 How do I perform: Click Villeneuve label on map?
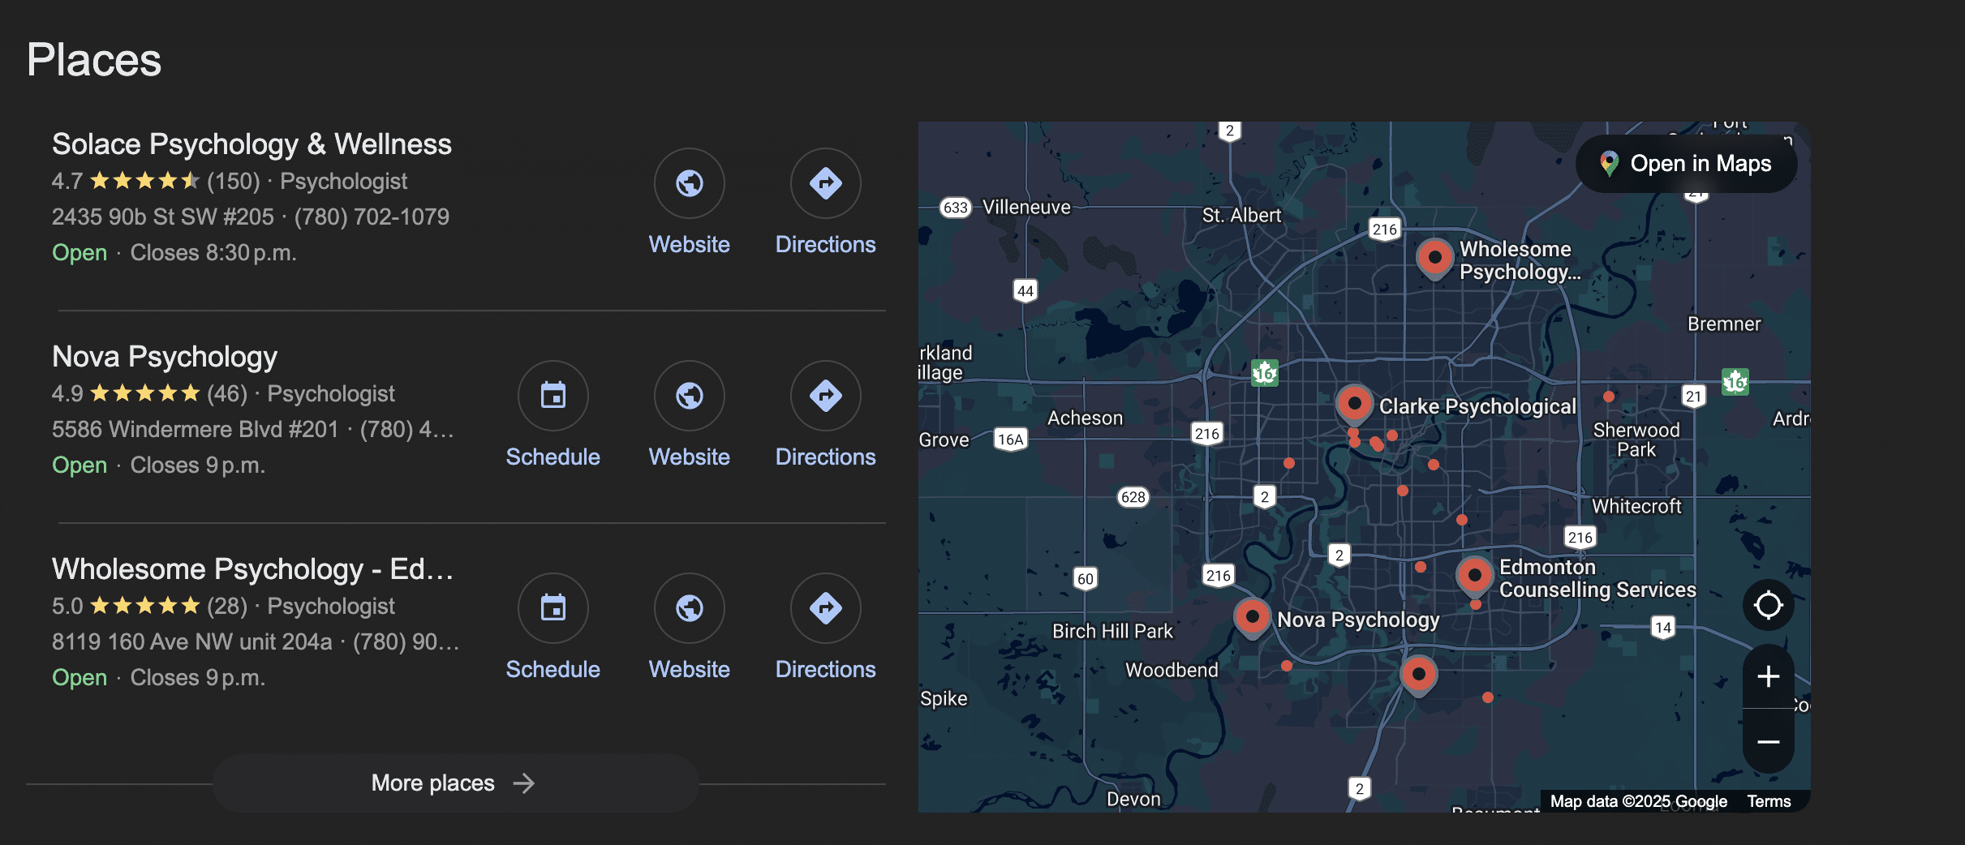click(1026, 208)
